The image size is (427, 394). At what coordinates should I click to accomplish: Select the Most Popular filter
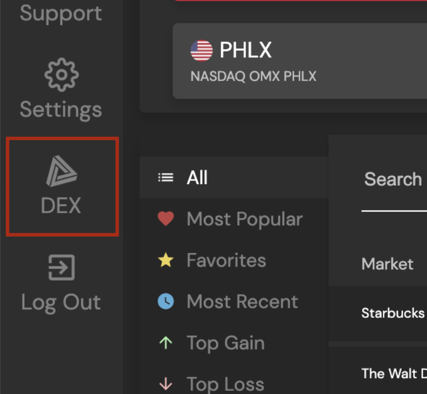point(234,219)
